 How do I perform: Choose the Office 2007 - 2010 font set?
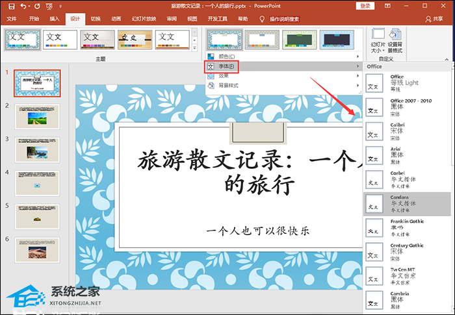coord(407,107)
